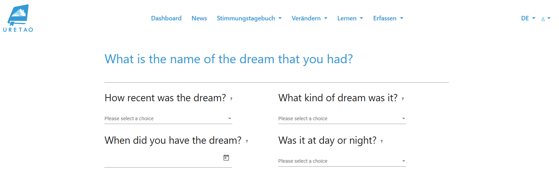Open the Lernen menu

point(350,18)
